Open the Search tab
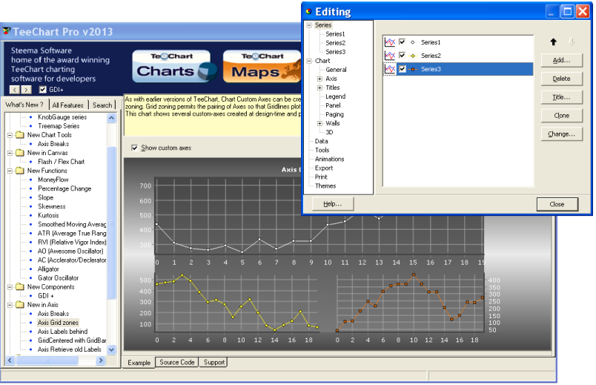This screenshot has width=596, height=385. click(x=102, y=105)
